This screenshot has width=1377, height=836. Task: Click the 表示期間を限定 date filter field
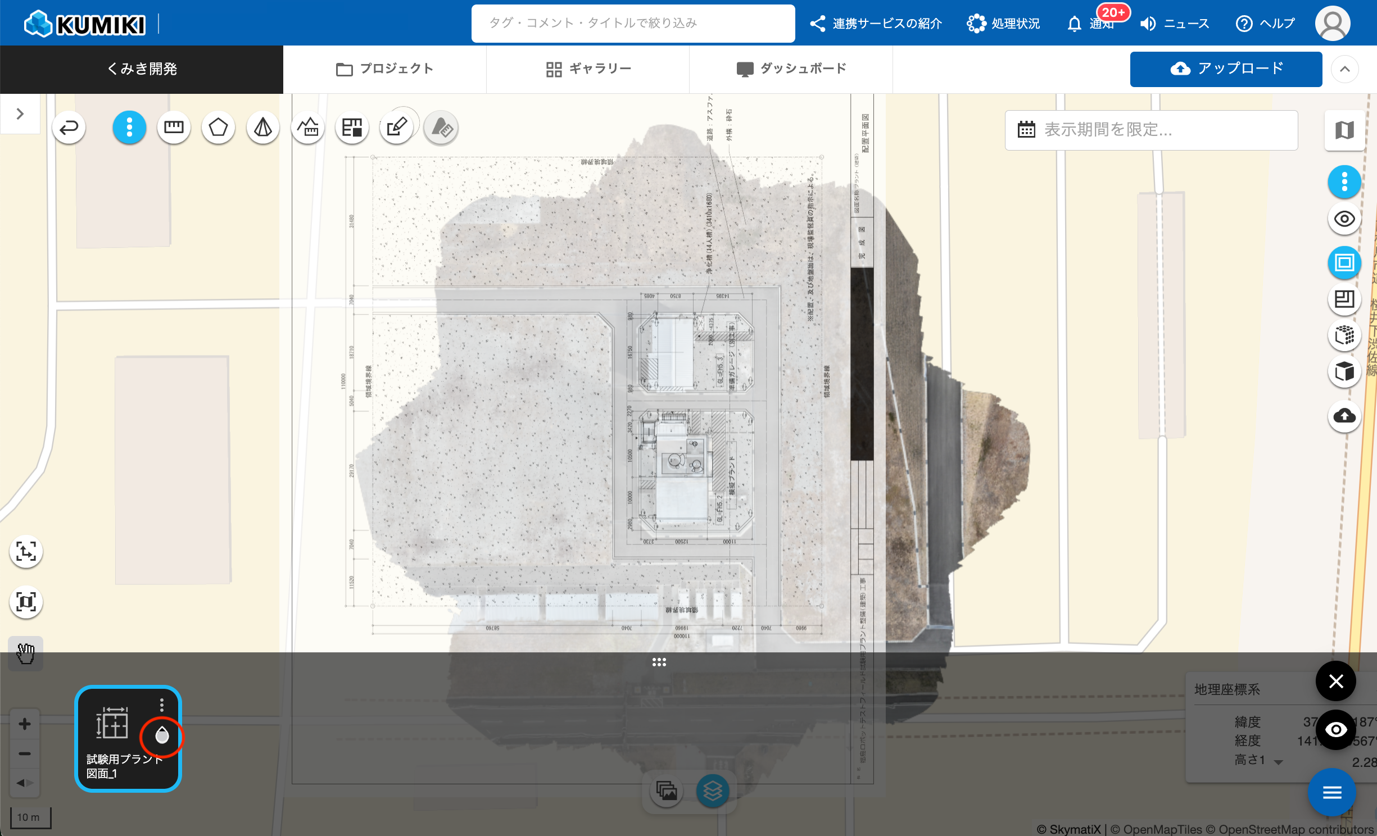(x=1150, y=130)
